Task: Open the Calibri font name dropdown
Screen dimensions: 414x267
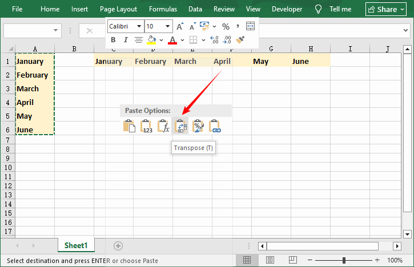Action: (x=138, y=26)
